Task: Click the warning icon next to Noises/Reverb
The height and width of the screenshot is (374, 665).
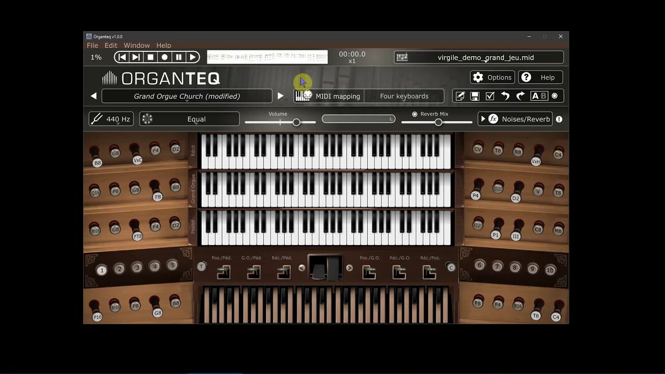Action: coord(559,119)
